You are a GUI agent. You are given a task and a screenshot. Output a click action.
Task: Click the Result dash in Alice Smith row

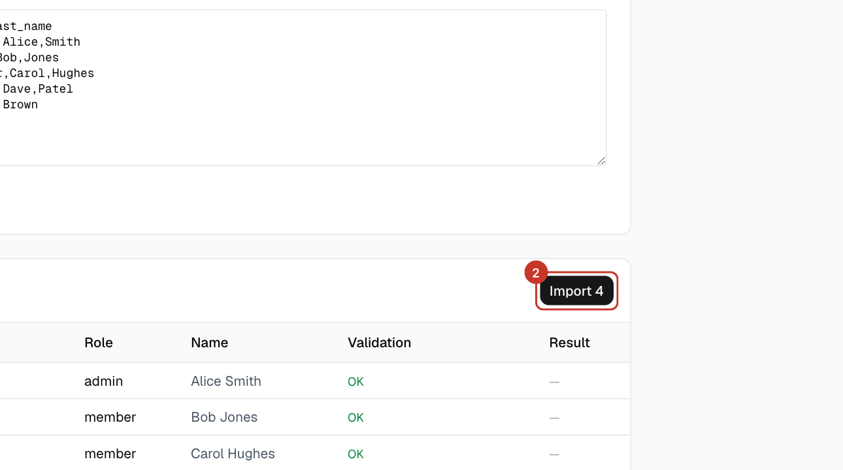pyautogui.click(x=554, y=382)
